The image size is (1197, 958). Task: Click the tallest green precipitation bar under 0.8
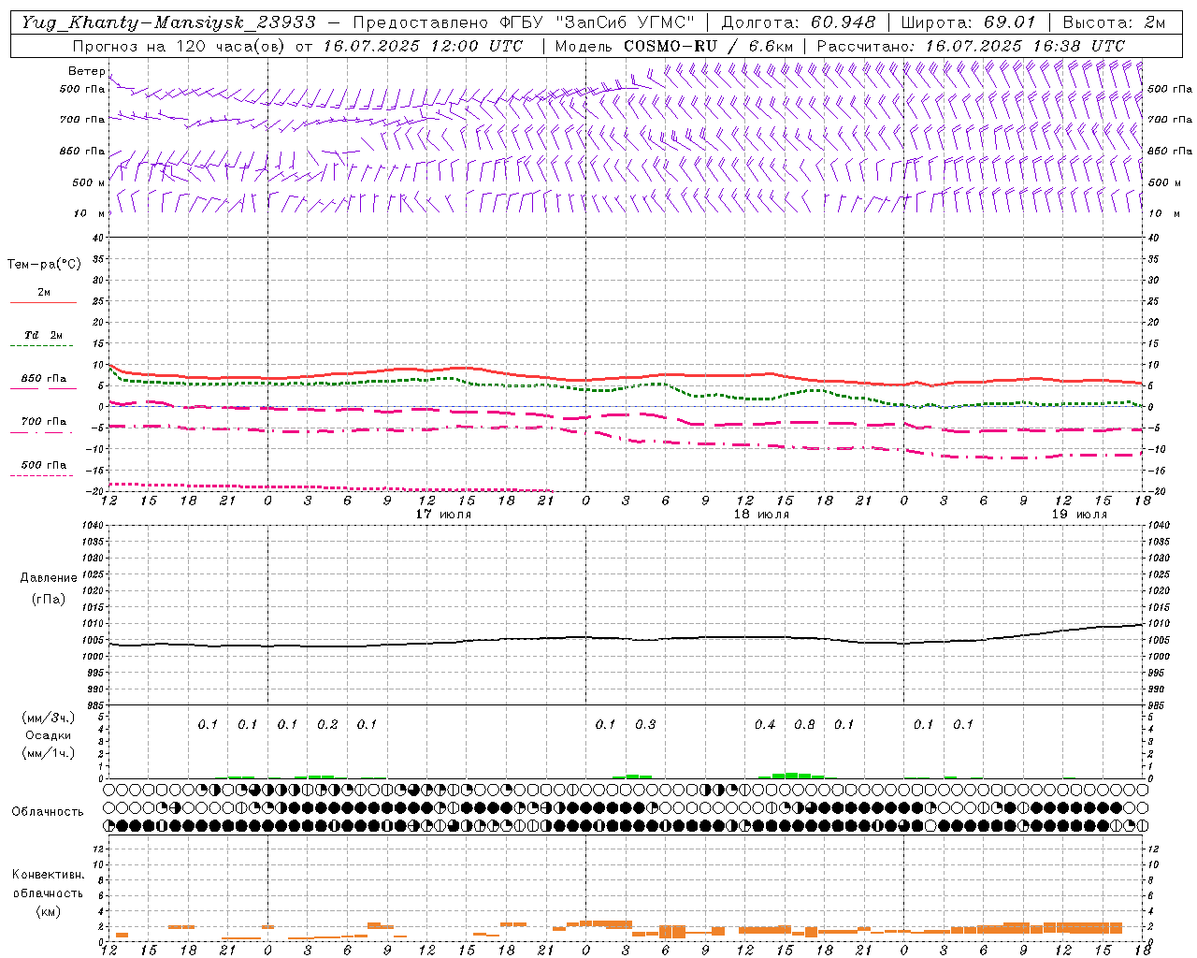pyautogui.click(x=791, y=776)
